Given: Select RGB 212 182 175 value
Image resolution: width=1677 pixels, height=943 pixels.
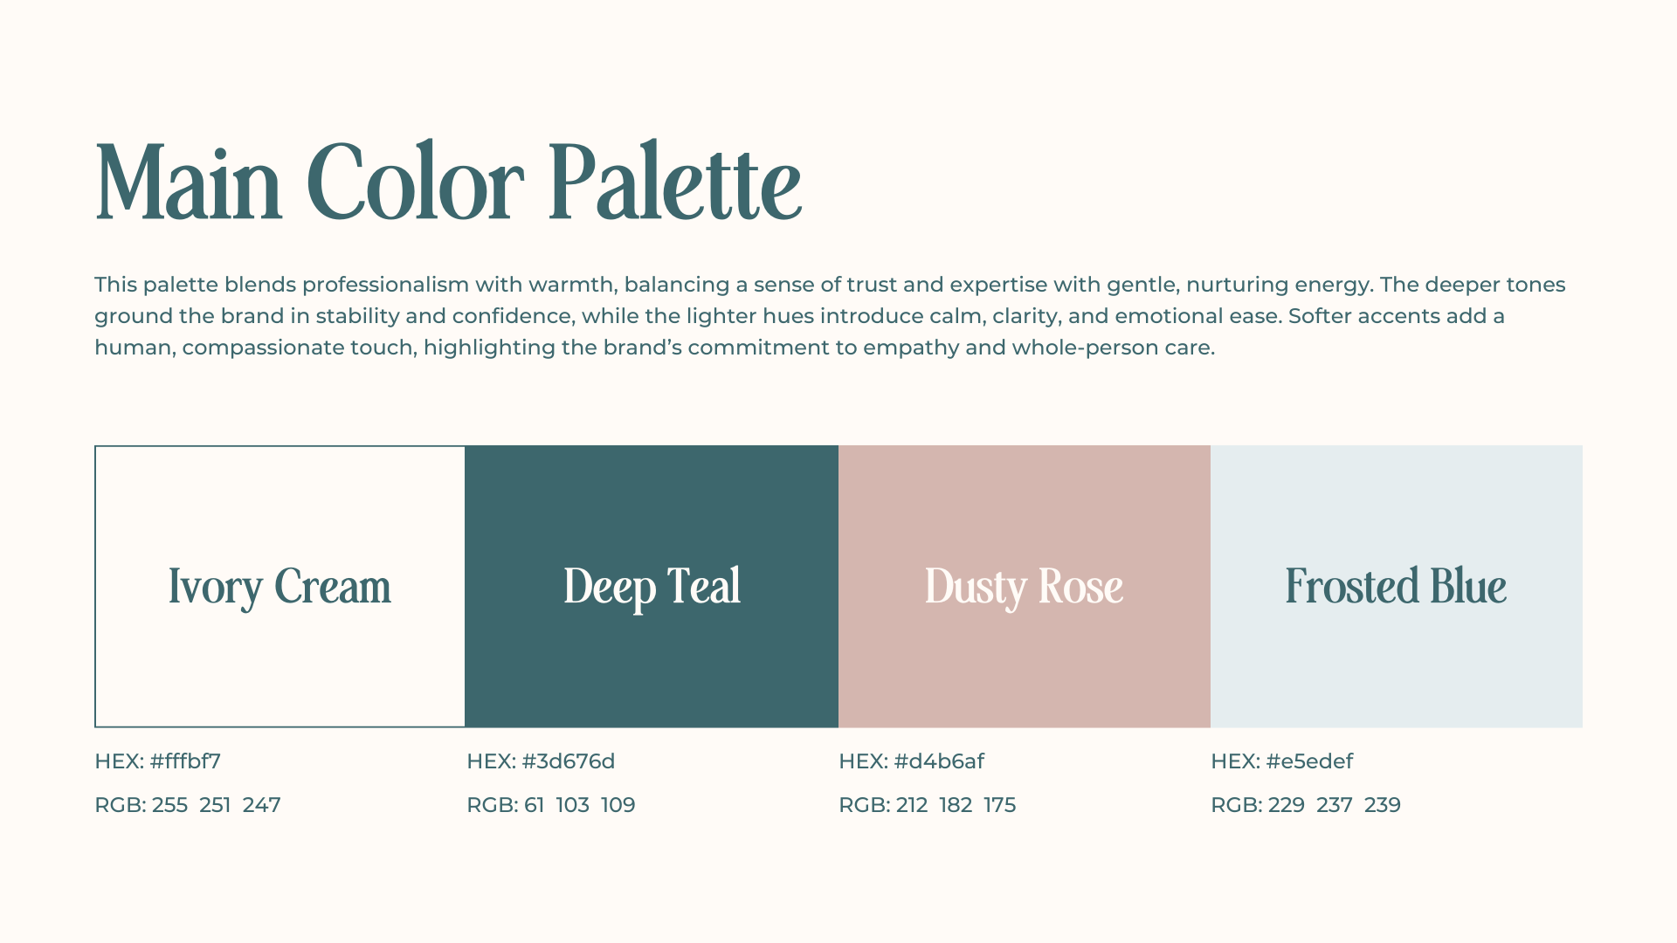Looking at the screenshot, I should click(x=927, y=805).
